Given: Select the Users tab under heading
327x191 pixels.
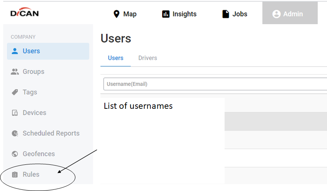Looking at the screenshot, I should pos(116,58).
